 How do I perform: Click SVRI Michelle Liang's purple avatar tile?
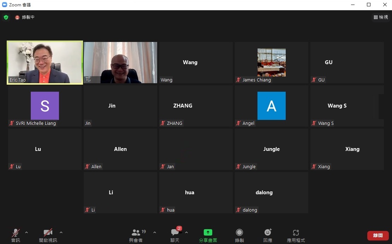(45, 106)
